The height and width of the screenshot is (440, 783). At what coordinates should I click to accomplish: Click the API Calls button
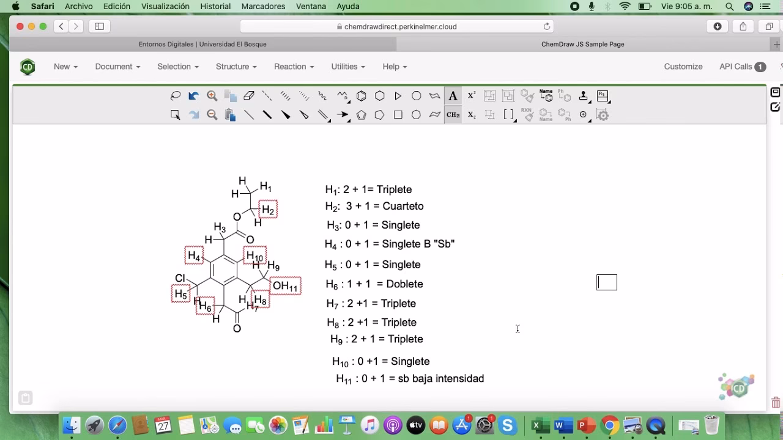tap(742, 67)
